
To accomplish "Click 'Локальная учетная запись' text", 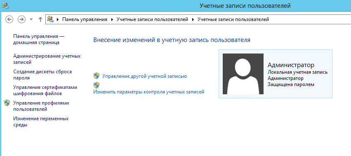I will (x=297, y=72).
